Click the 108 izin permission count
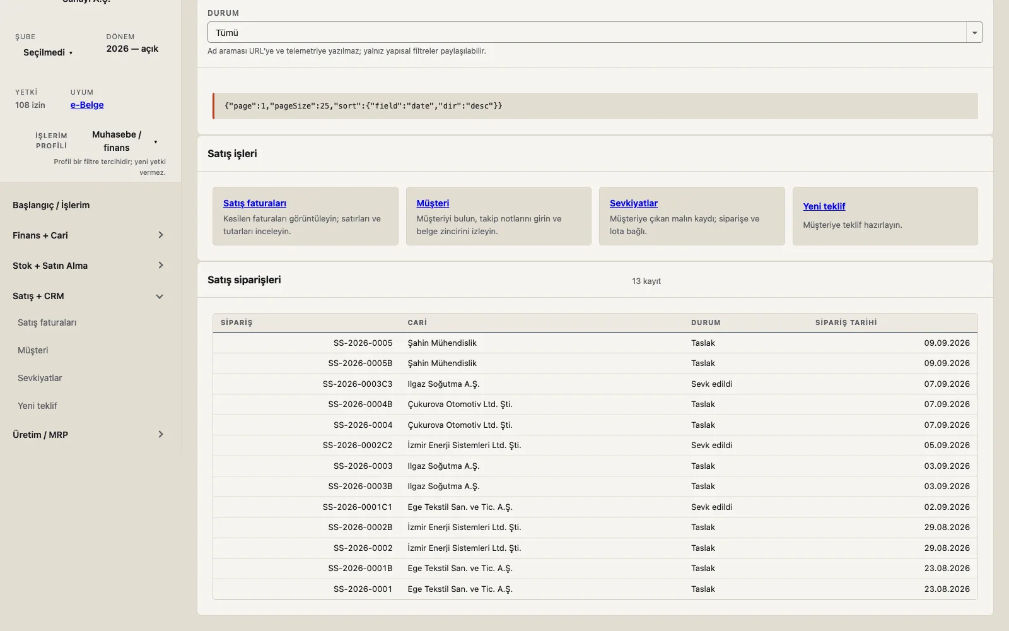 (30, 105)
